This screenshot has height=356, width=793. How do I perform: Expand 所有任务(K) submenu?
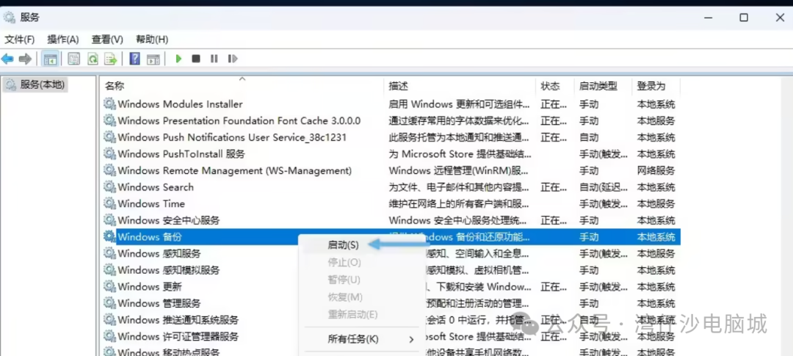click(362, 339)
